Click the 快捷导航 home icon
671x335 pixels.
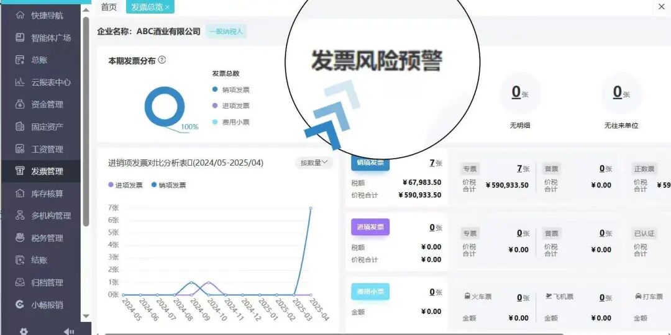pos(20,16)
